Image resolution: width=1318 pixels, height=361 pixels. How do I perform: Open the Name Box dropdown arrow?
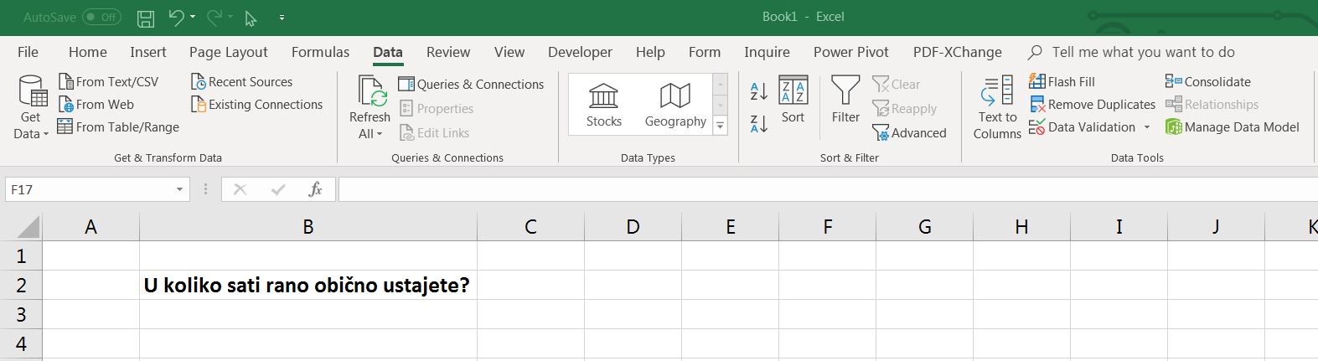coord(179,190)
